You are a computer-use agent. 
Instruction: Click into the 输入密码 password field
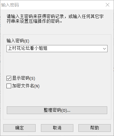(x=57, y=49)
